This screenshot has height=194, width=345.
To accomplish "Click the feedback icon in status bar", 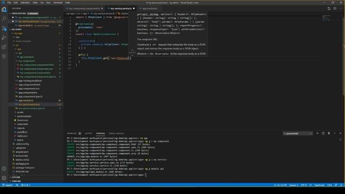I will pyautogui.click(x=336, y=185).
